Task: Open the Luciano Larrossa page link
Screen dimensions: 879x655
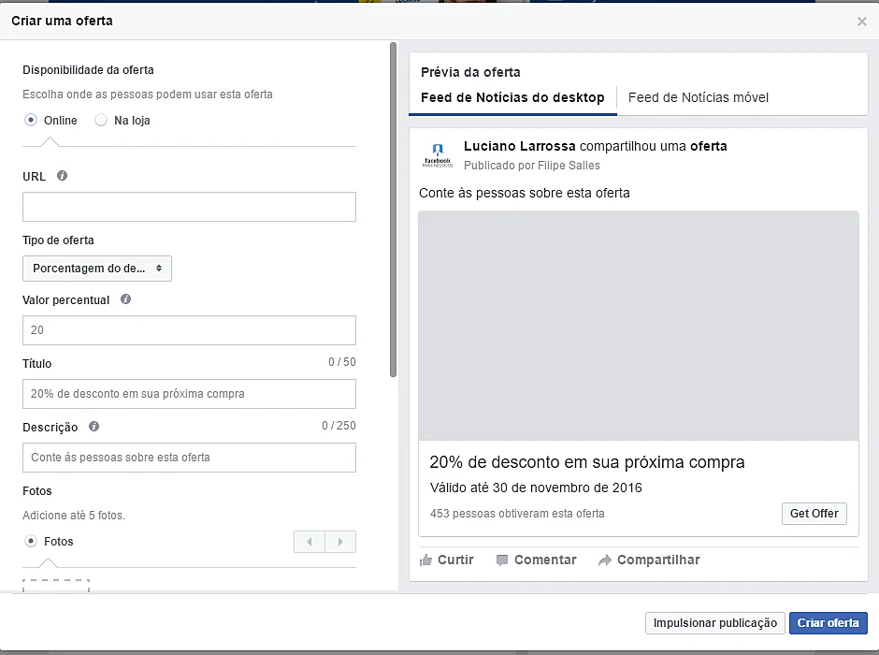Action: point(519,146)
